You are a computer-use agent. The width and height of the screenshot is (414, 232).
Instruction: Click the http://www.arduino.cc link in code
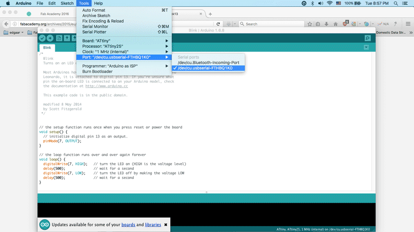(106, 86)
